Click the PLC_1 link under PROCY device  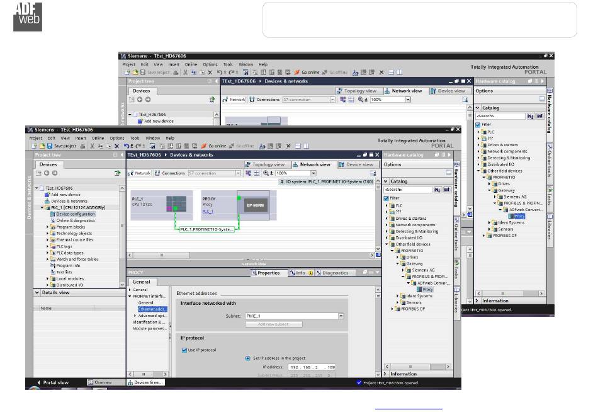[208, 212]
